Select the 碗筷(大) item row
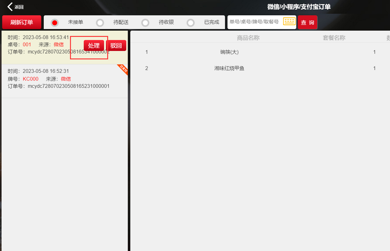The width and height of the screenshot is (390, 251). (x=229, y=52)
